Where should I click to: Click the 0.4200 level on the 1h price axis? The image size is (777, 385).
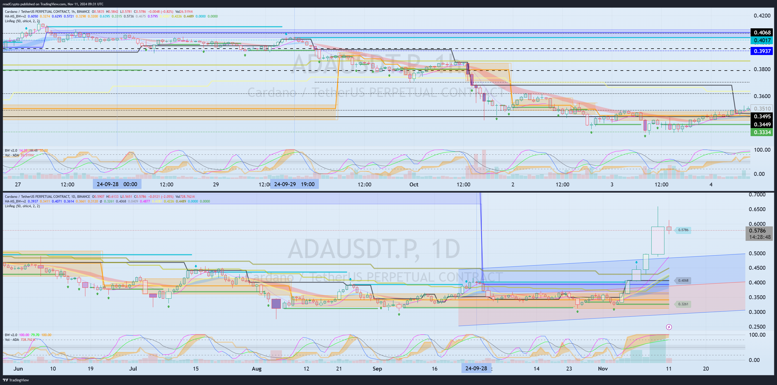tap(762, 16)
